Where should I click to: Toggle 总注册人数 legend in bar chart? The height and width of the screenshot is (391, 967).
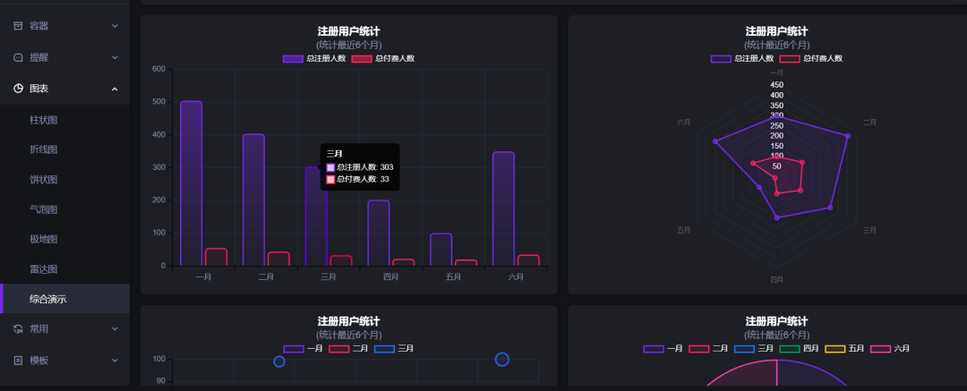click(314, 58)
